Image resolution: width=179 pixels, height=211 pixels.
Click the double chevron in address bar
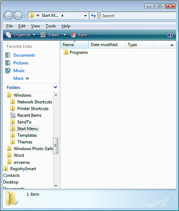point(38,15)
